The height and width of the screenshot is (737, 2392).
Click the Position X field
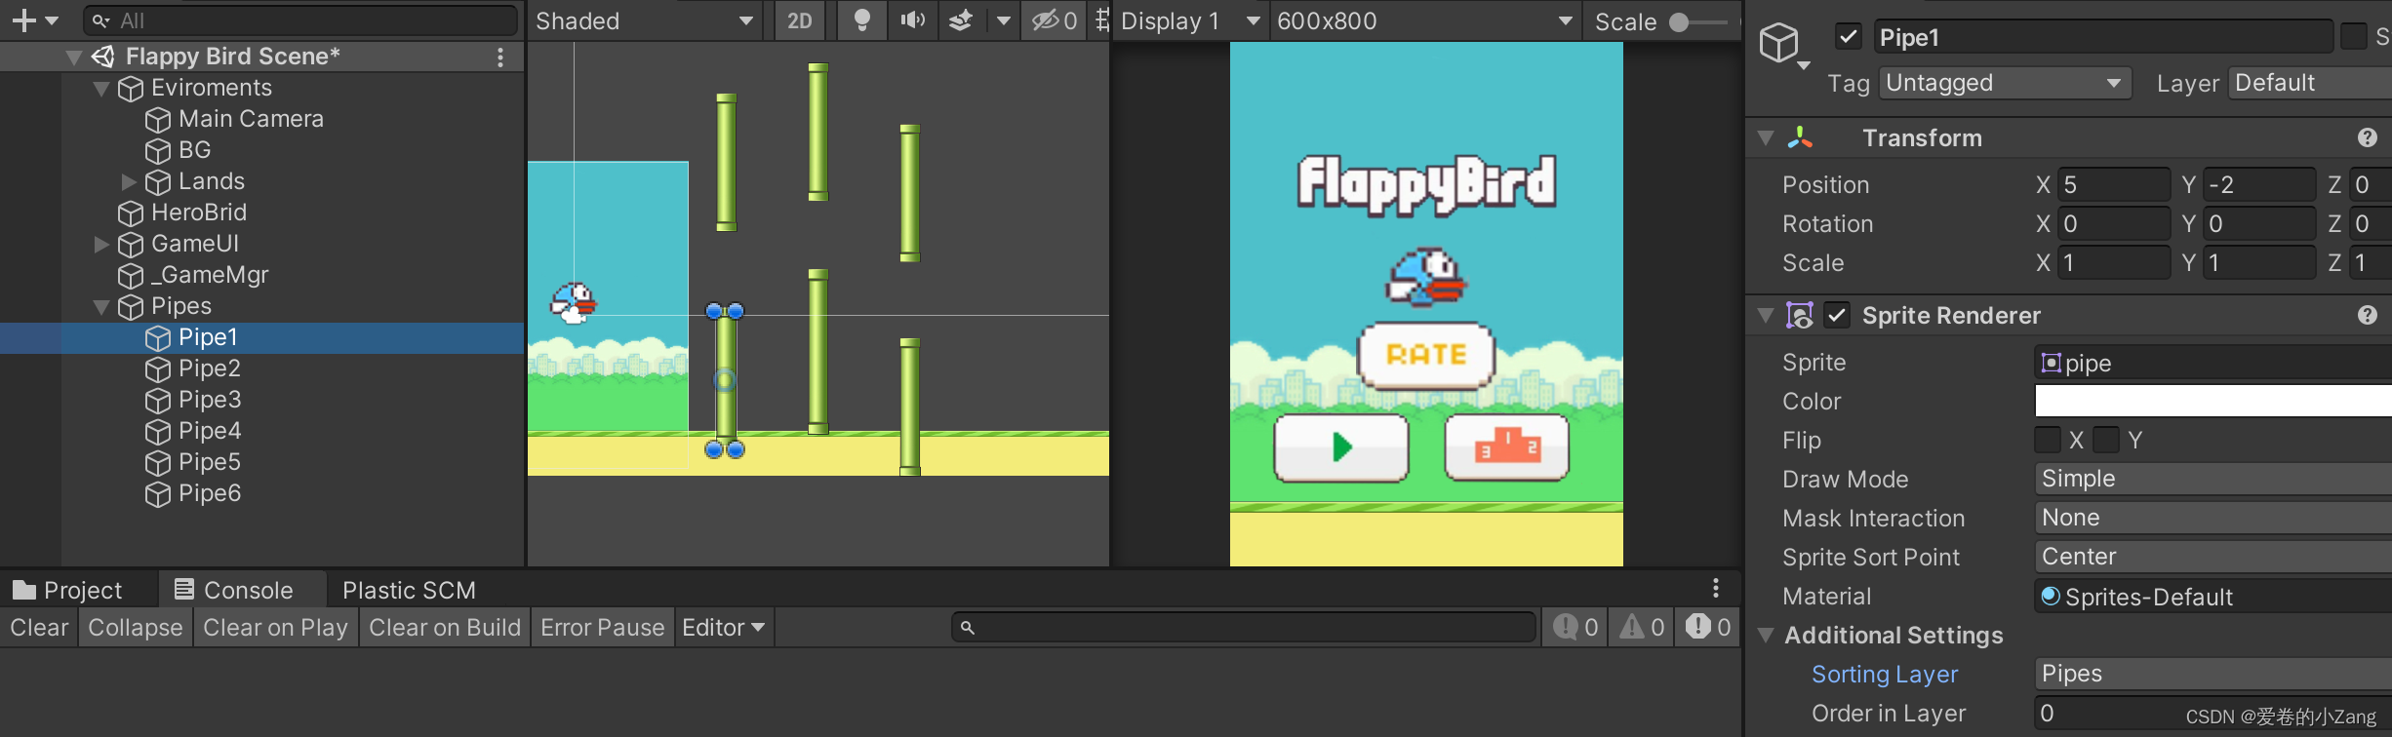point(2114,184)
